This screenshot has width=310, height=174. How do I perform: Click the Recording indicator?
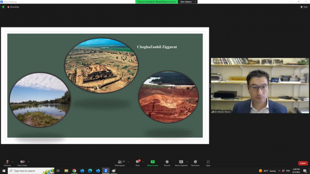pyautogui.click(x=13, y=7)
